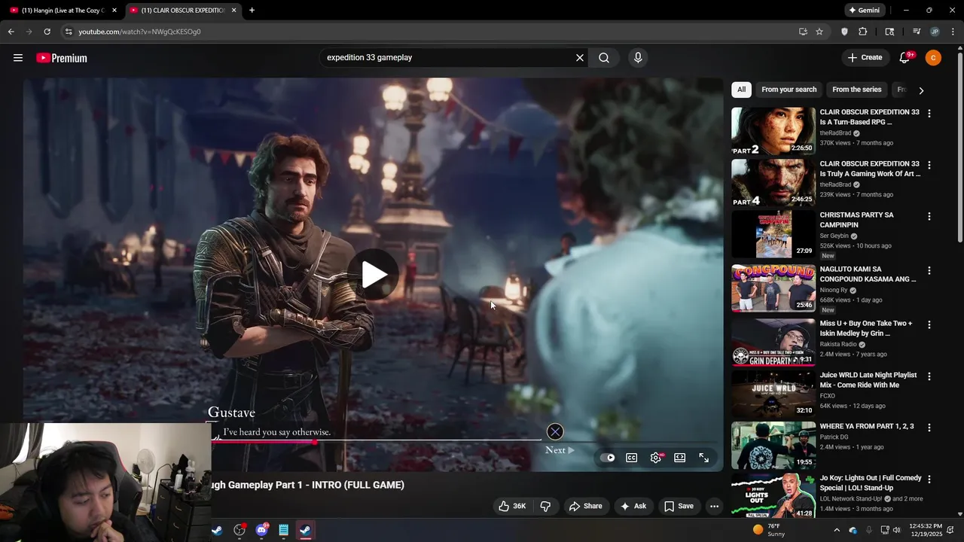Show hidden system tray icons
This screenshot has width=964, height=542.
click(836, 530)
